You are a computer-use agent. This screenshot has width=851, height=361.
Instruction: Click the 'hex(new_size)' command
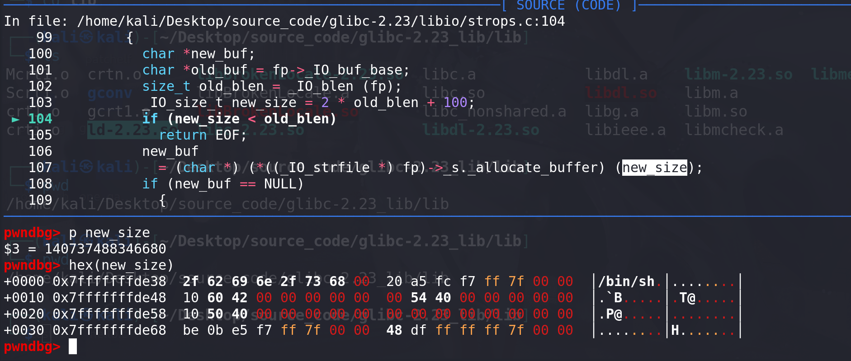pos(122,265)
